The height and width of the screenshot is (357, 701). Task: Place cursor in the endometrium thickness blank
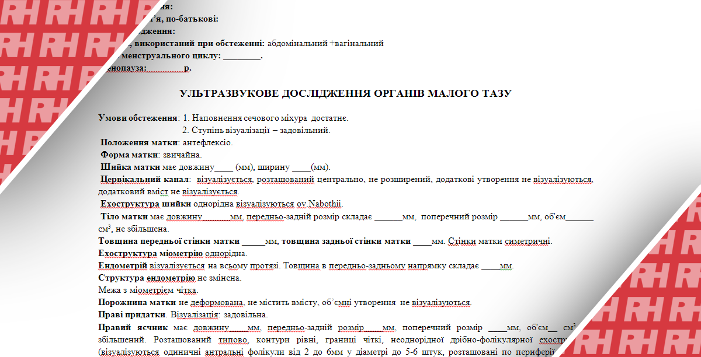pyautogui.click(x=491, y=266)
